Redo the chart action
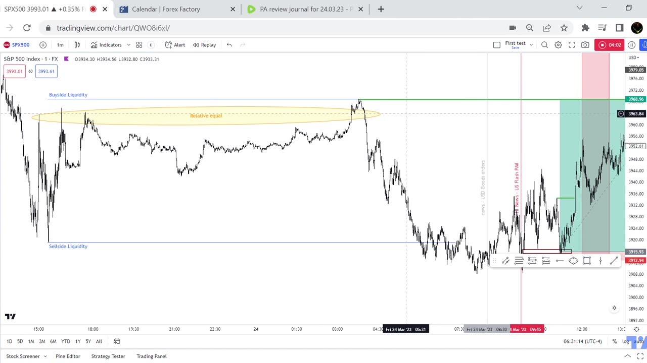This screenshot has height=363, width=647. click(243, 45)
